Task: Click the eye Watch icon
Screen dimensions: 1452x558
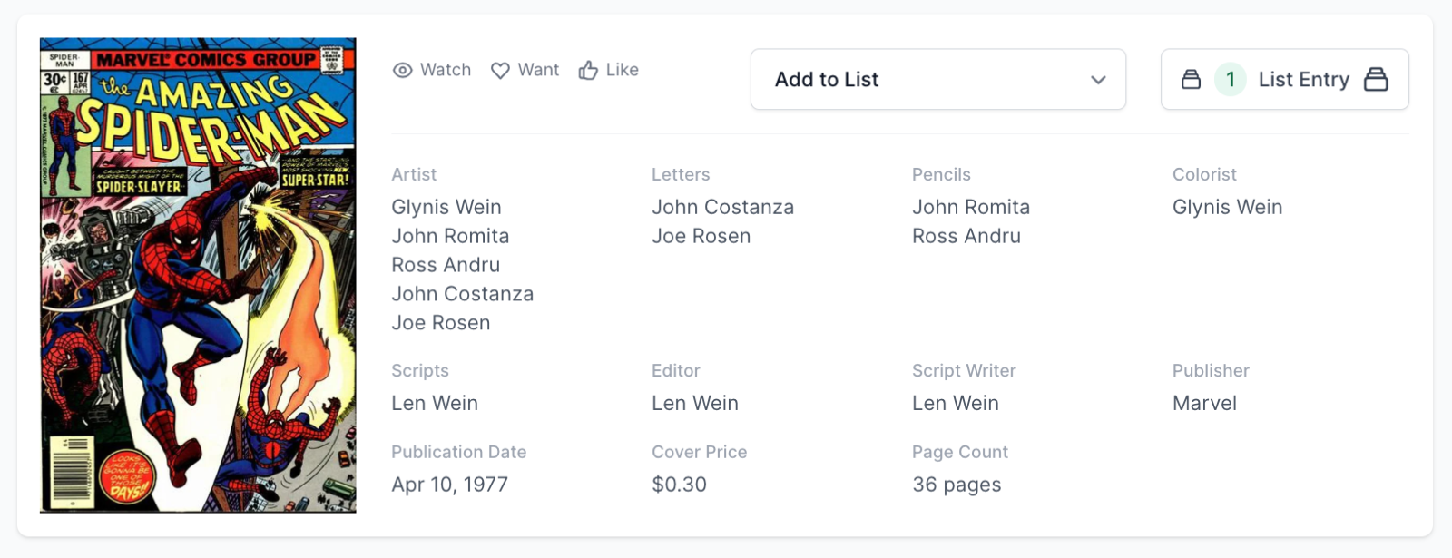Action: tap(402, 71)
